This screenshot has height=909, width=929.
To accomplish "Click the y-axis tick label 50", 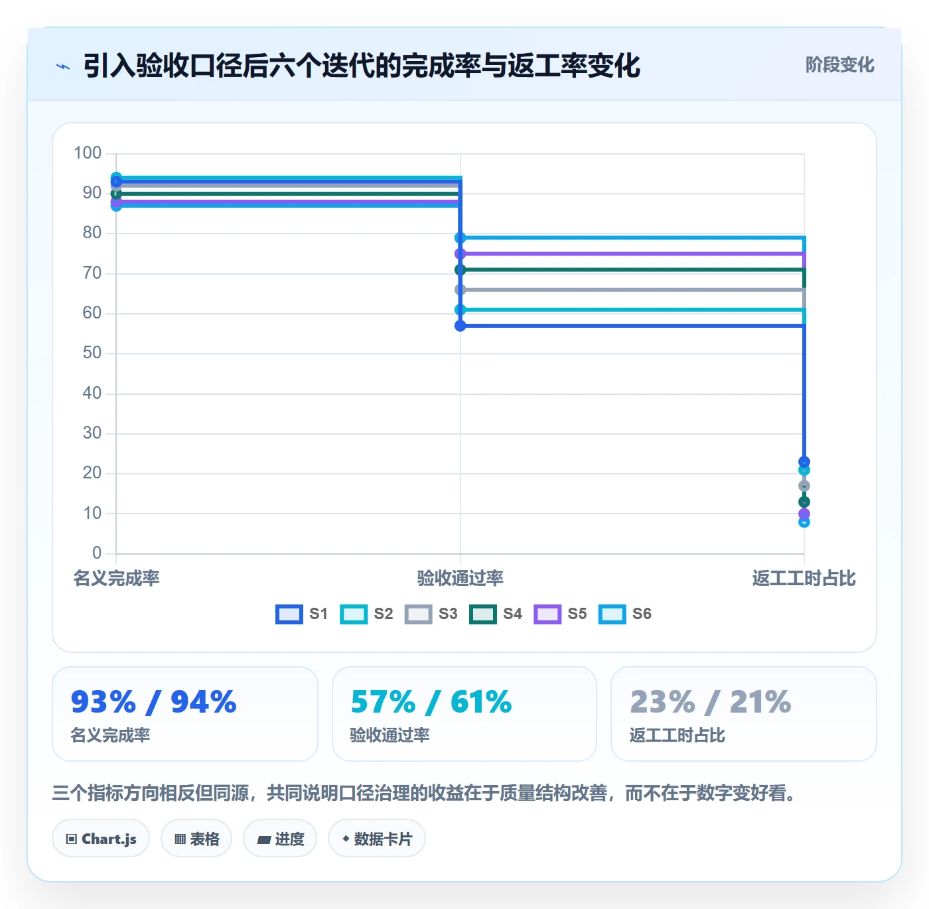I will 92,353.
